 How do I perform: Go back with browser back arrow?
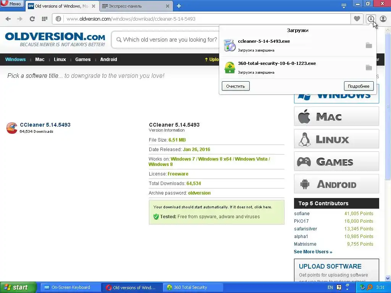(8, 19)
